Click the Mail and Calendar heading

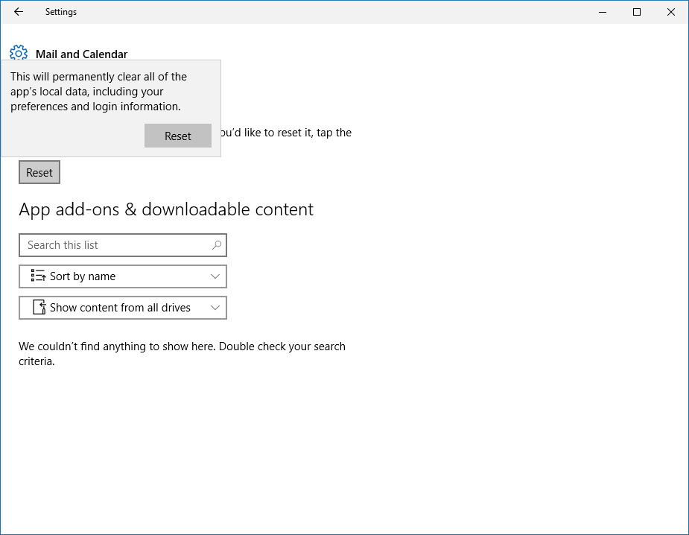(81, 54)
